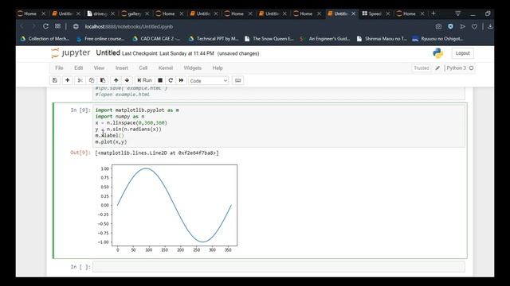
Task: Open browser downloads icon
Action: pyautogui.click(x=490, y=26)
